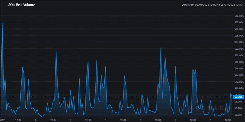
Task: Click the $2.00M y-axis label
Action: pos(239,115)
